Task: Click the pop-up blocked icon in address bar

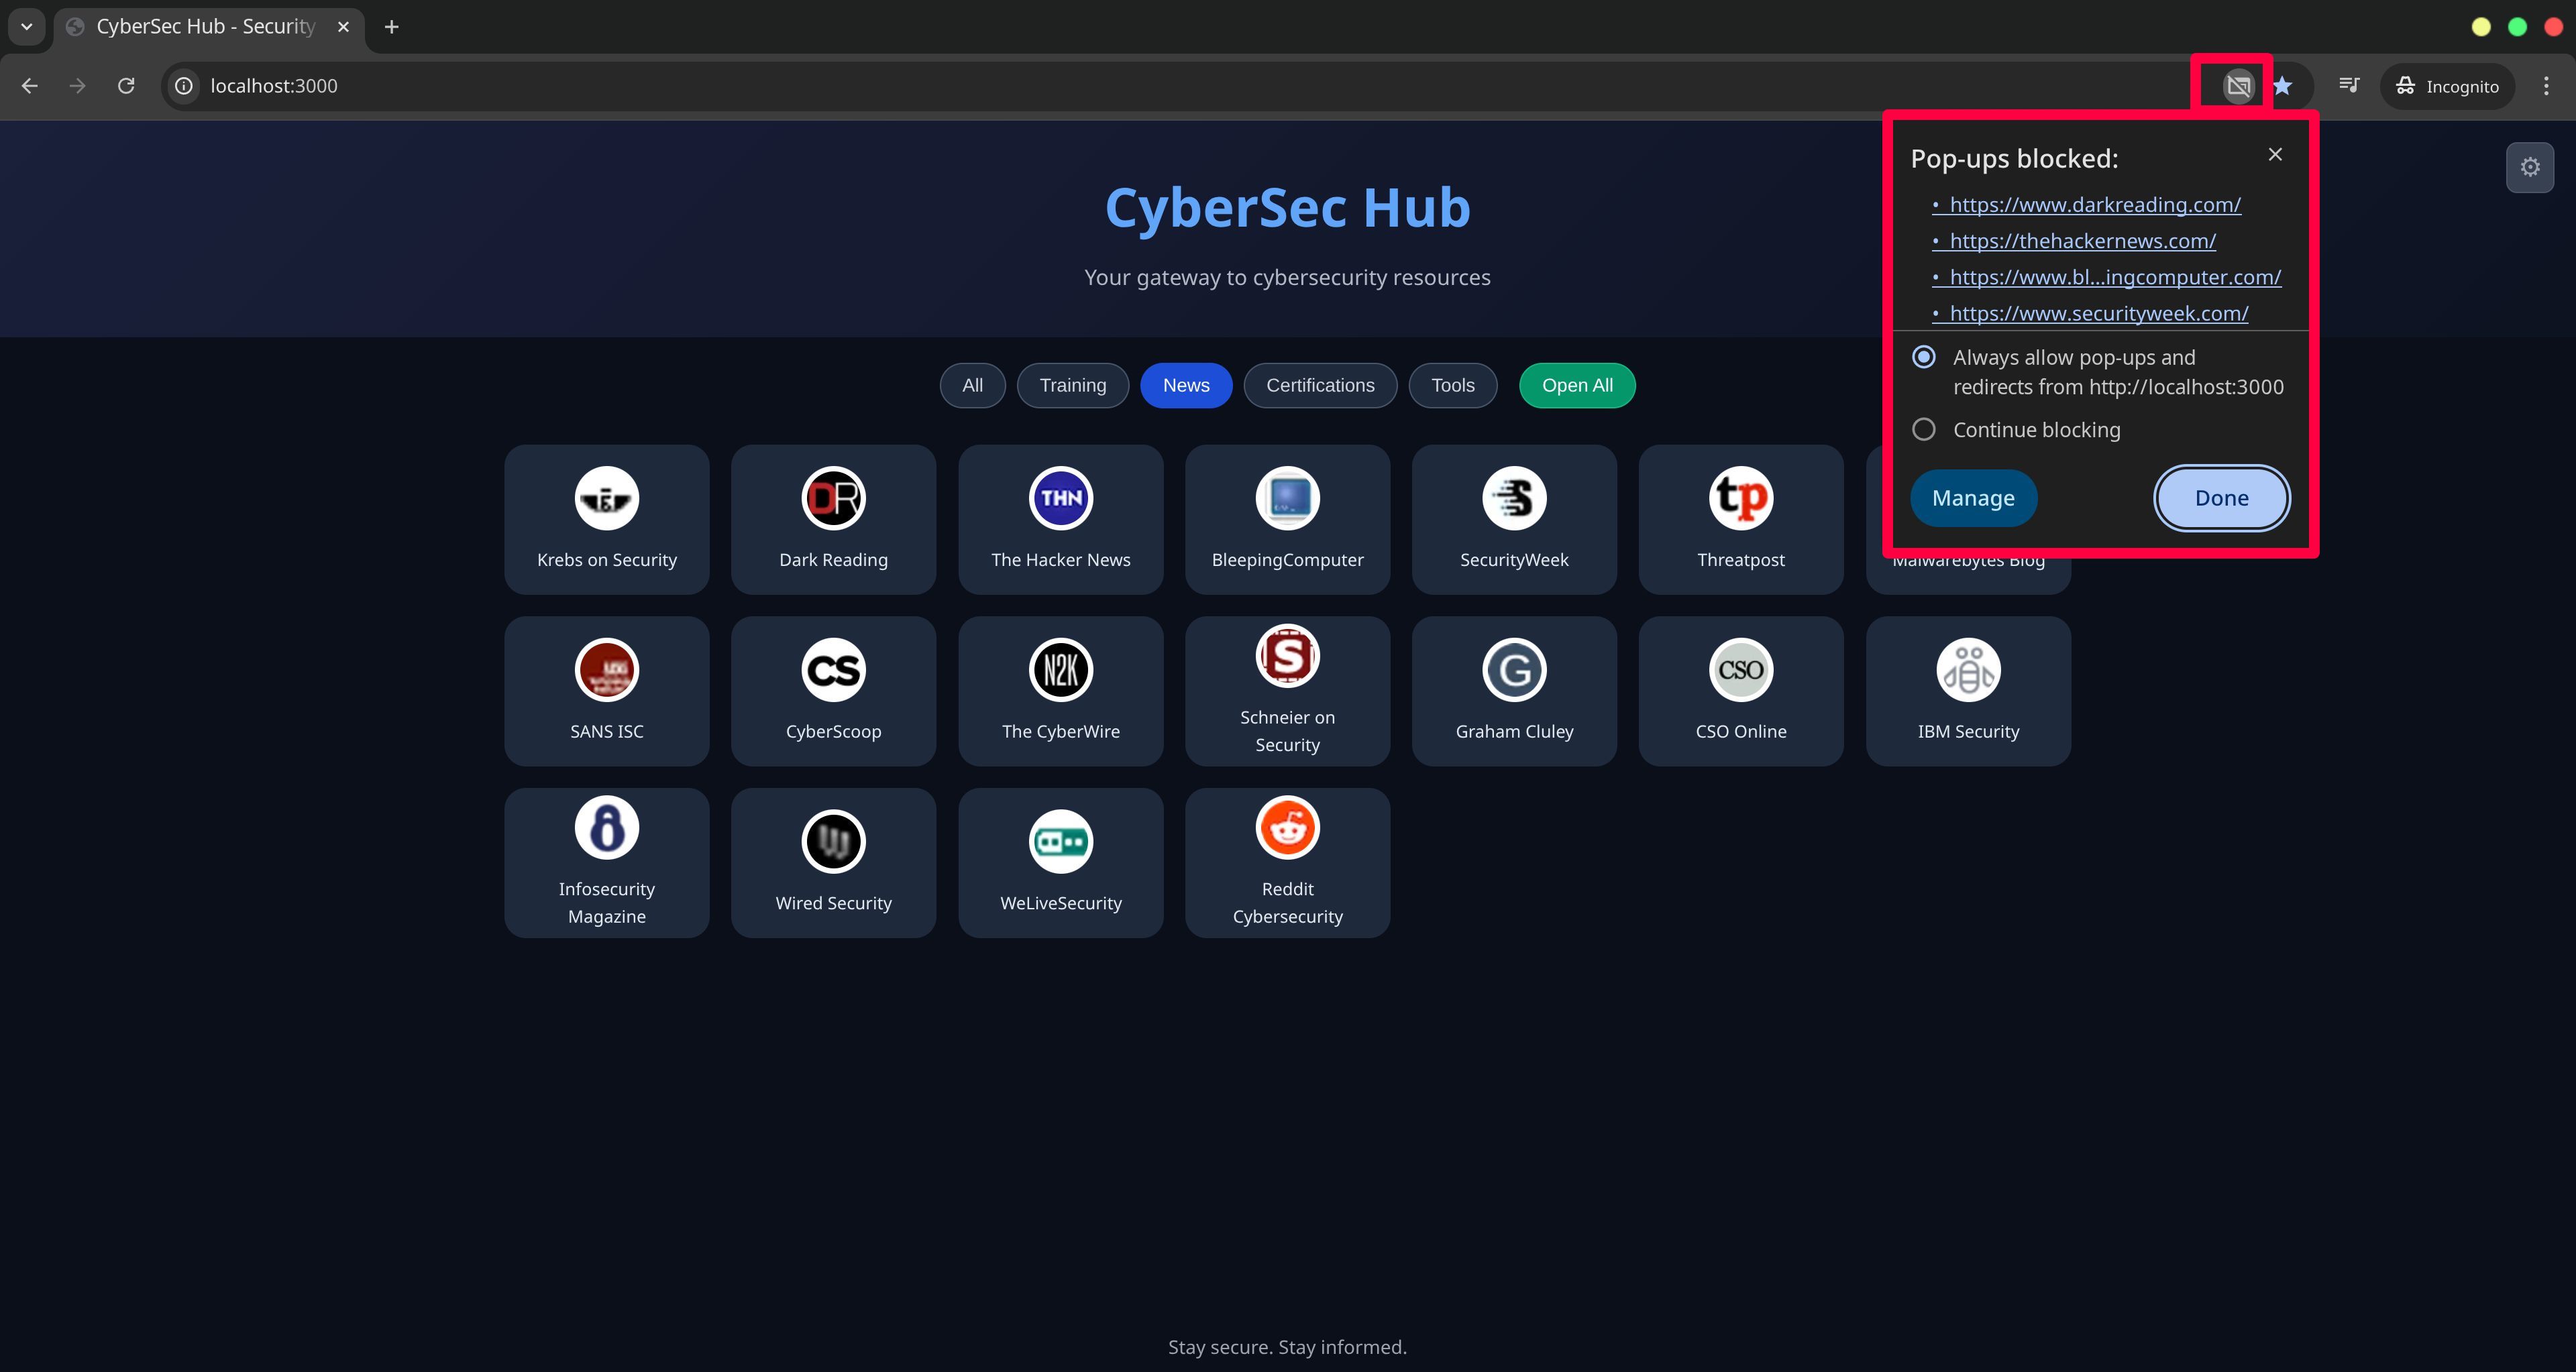Action: click(x=2238, y=86)
